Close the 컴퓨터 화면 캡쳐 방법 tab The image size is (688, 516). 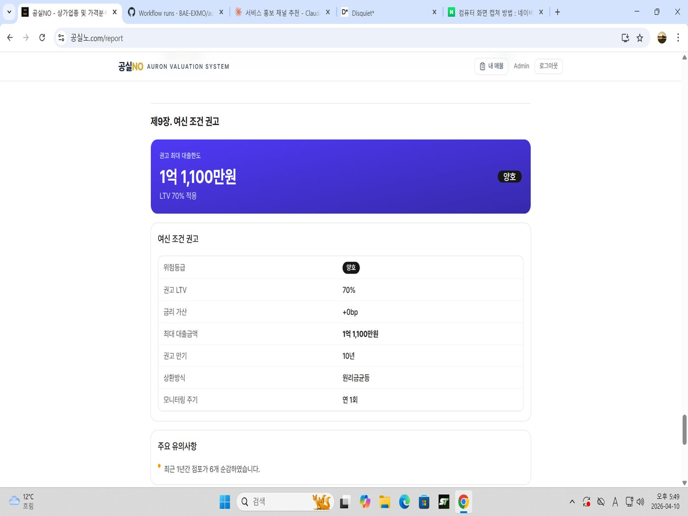coord(541,12)
